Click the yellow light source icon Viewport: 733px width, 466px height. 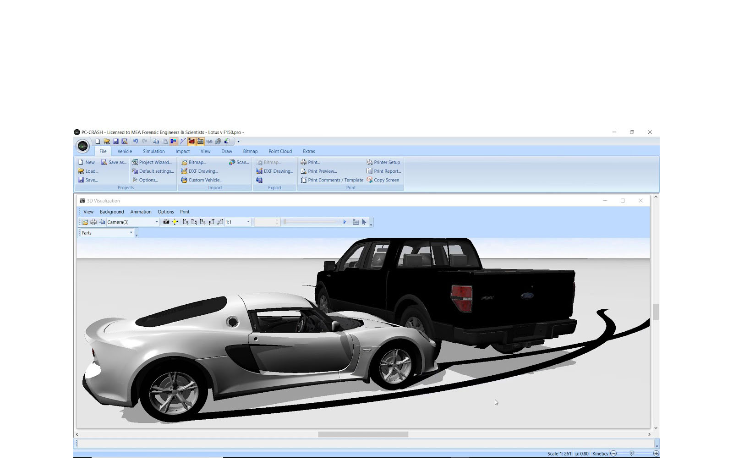pos(175,222)
